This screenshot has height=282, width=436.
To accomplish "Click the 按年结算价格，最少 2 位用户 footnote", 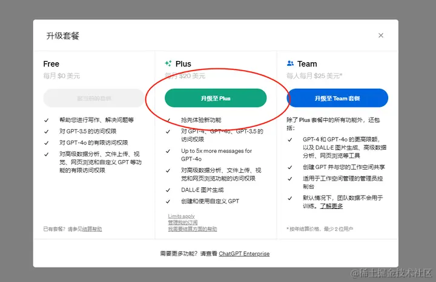I will [320, 229].
